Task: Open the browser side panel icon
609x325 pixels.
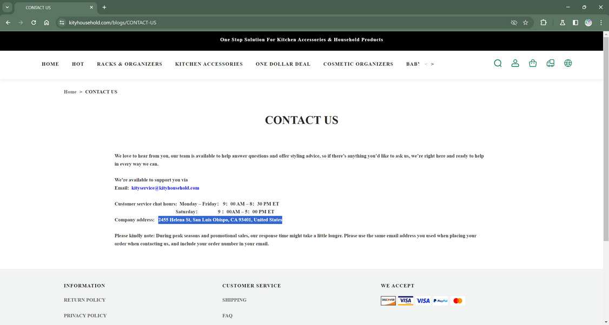Action: [x=575, y=23]
